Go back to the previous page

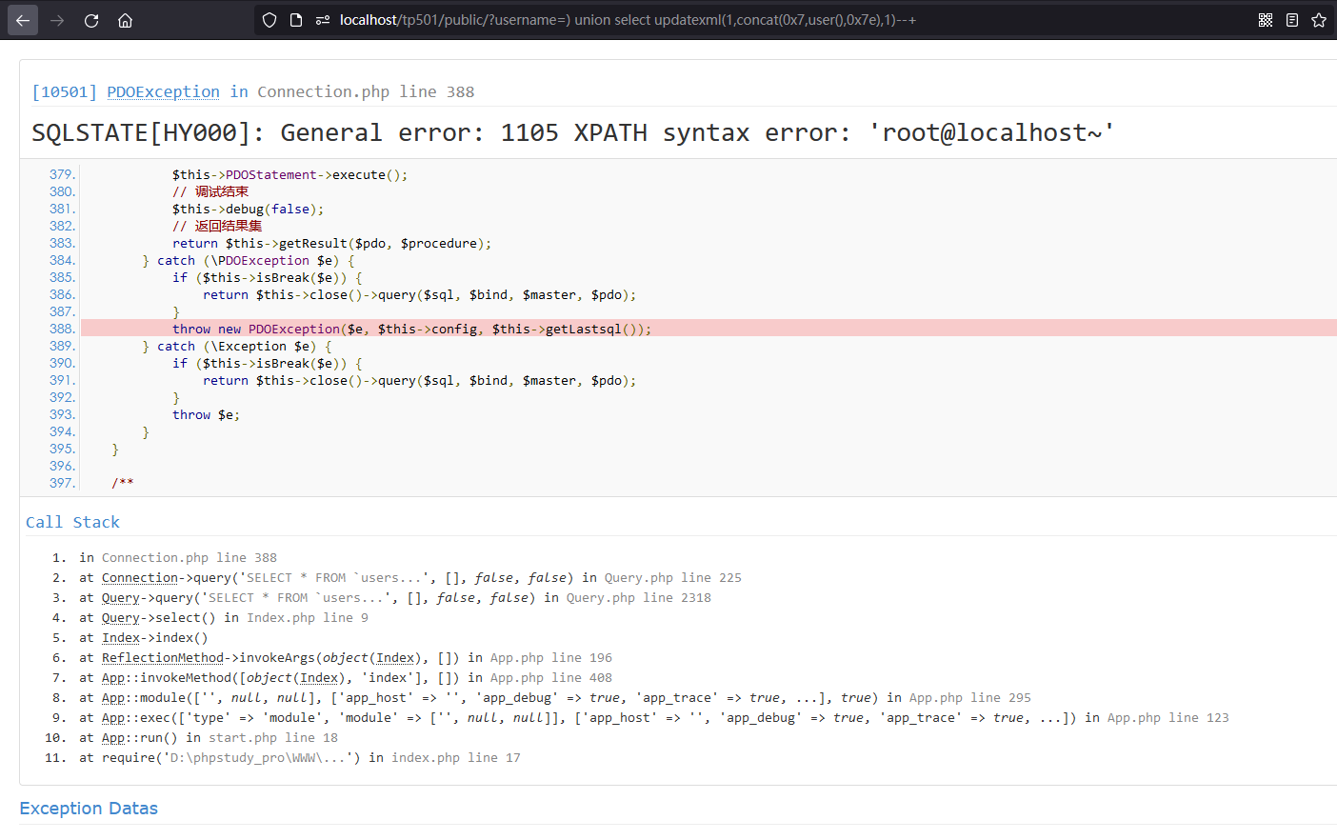(23, 20)
